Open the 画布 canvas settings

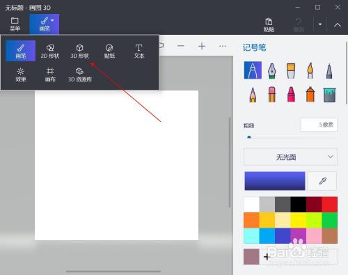50,74
